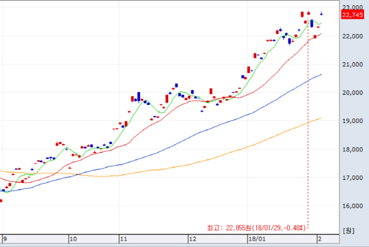Image resolution: width=369 pixels, height=247 pixels.
Task: Click the 9 month label on time axis
Action: [x=5, y=239]
